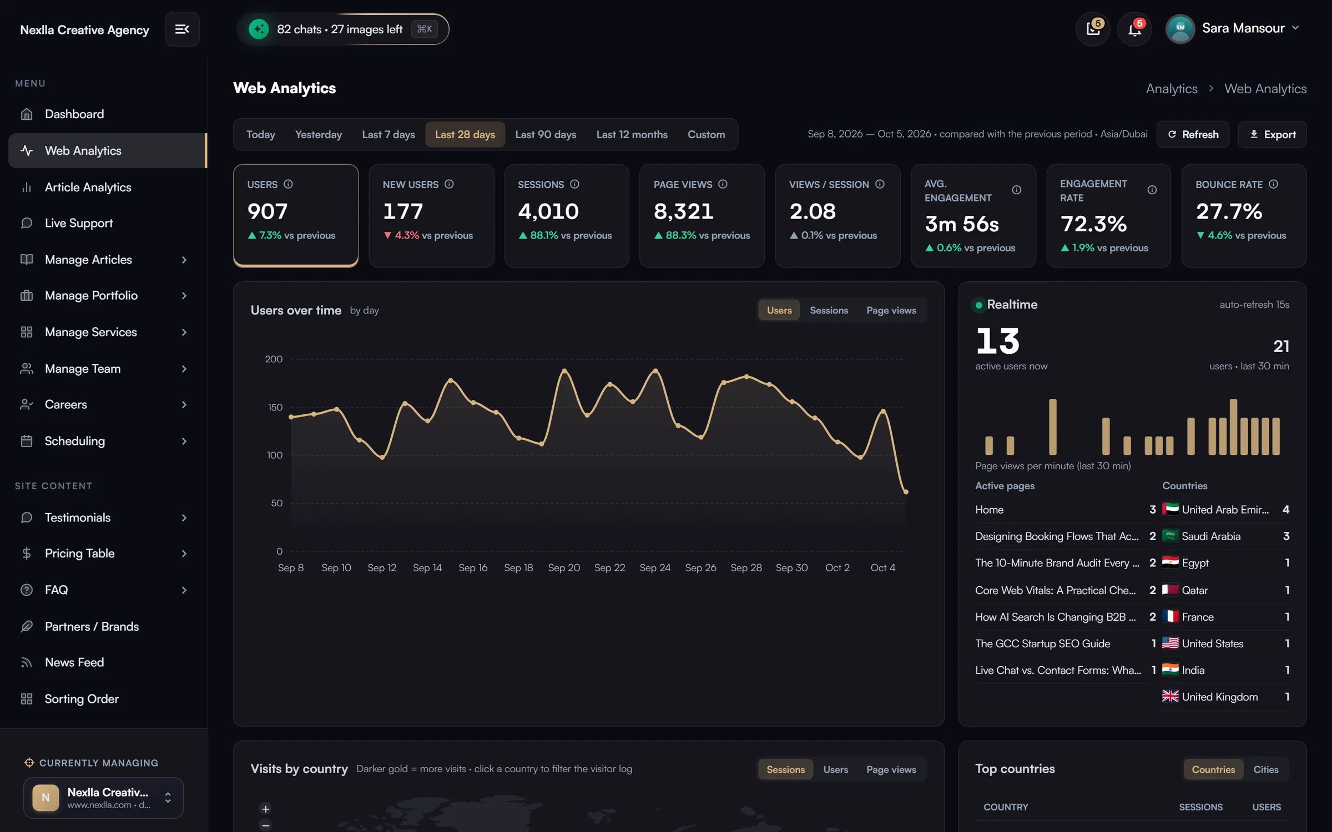Viewport: 1332px width, 832px height.
Task: Expand Manage Articles submenu chevron
Action: pyautogui.click(x=184, y=260)
